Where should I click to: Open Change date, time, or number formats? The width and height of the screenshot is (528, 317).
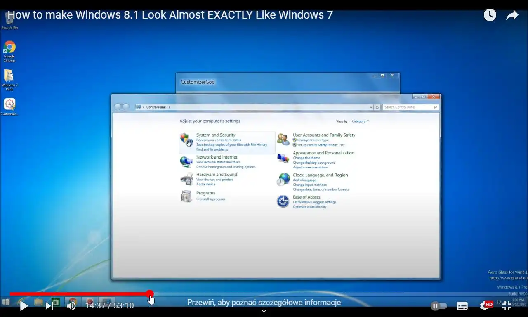pyautogui.click(x=321, y=189)
